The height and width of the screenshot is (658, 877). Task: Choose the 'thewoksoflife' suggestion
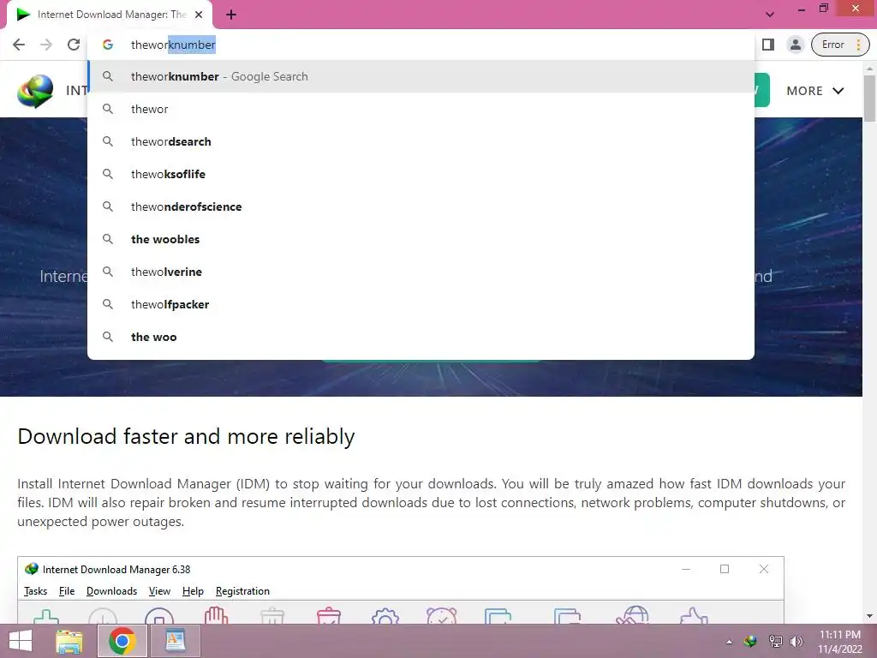pyautogui.click(x=421, y=174)
